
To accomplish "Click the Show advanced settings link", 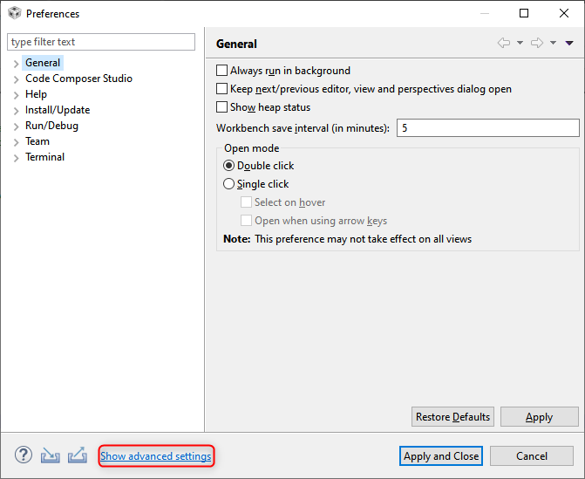I will (156, 456).
